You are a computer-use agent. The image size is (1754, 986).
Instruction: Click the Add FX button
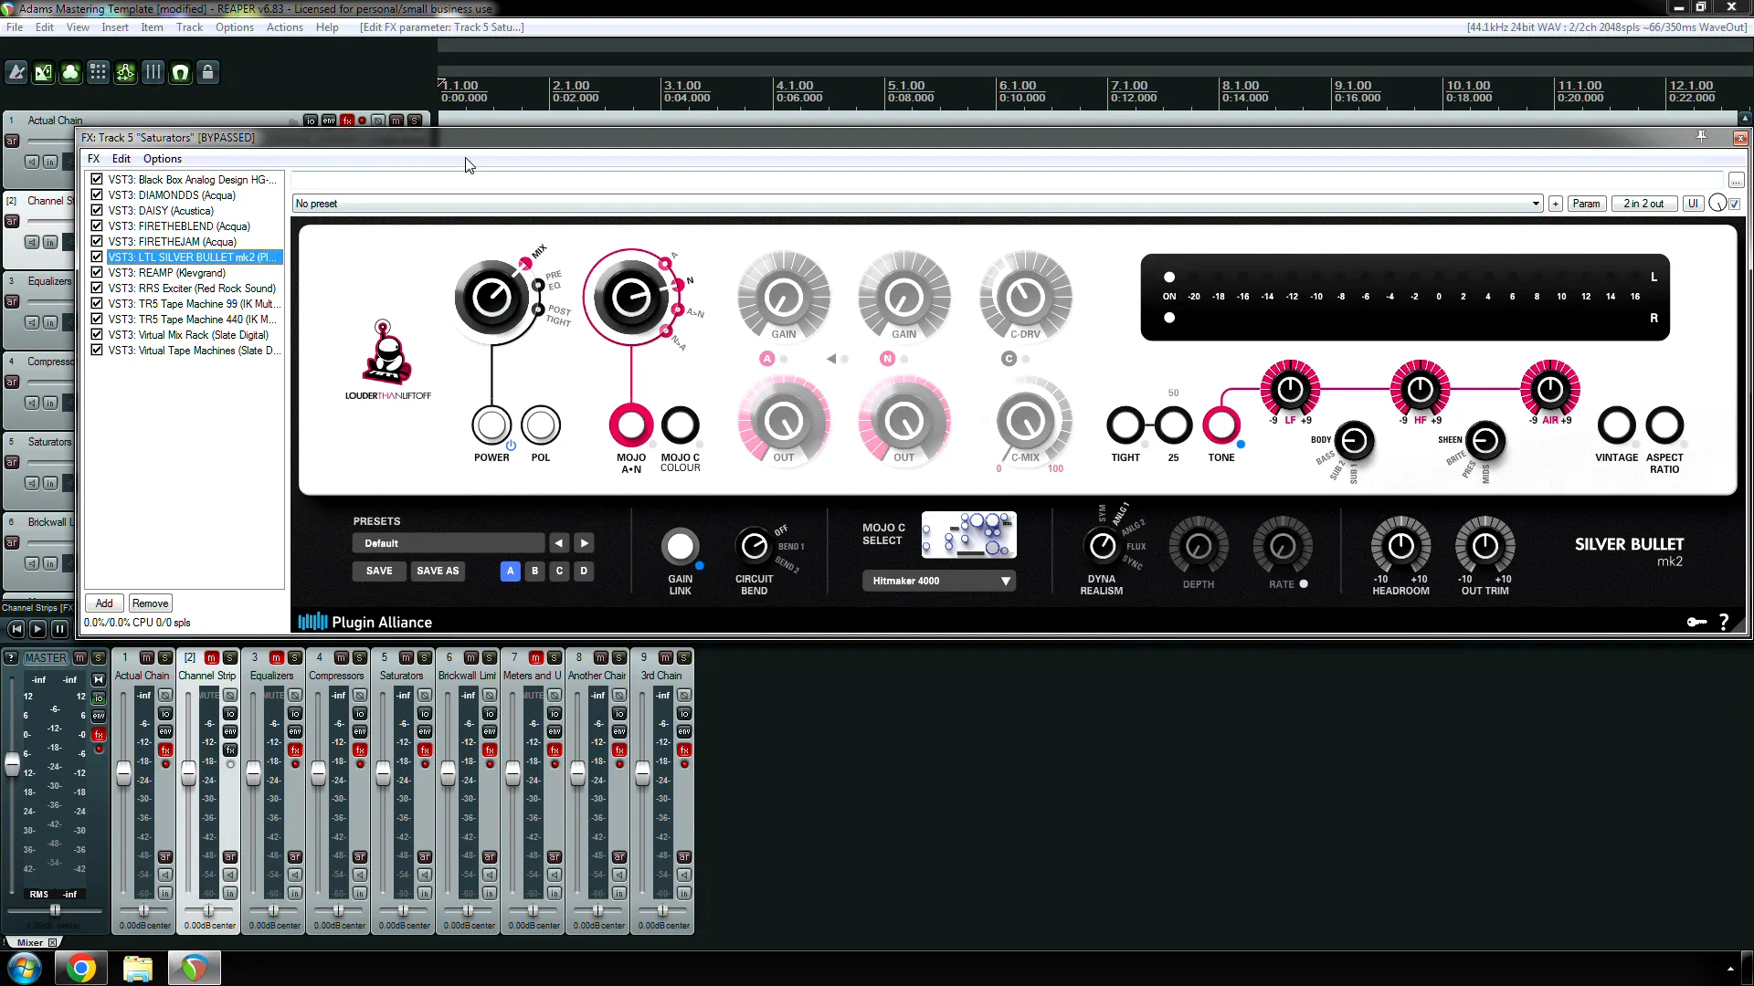point(104,603)
